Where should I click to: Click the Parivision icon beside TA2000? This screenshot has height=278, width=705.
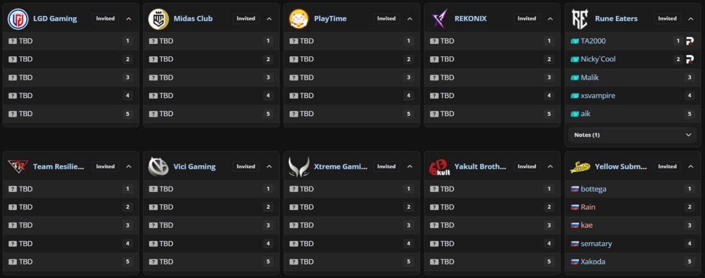[x=690, y=41]
